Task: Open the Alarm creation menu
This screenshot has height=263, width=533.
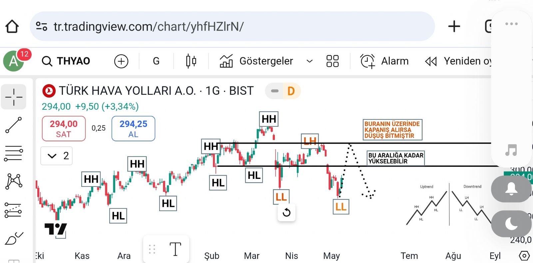Action: pyautogui.click(x=384, y=61)
